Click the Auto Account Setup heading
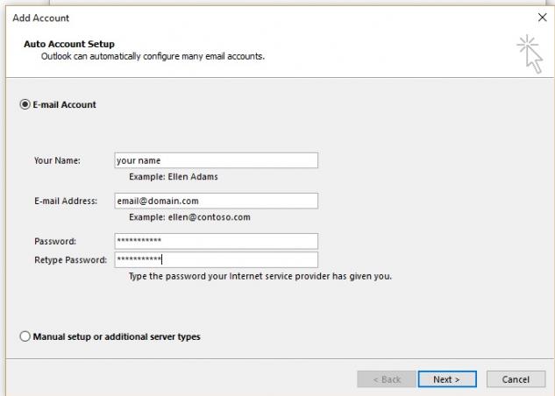The image size is (555, 396). pos(69,44)
